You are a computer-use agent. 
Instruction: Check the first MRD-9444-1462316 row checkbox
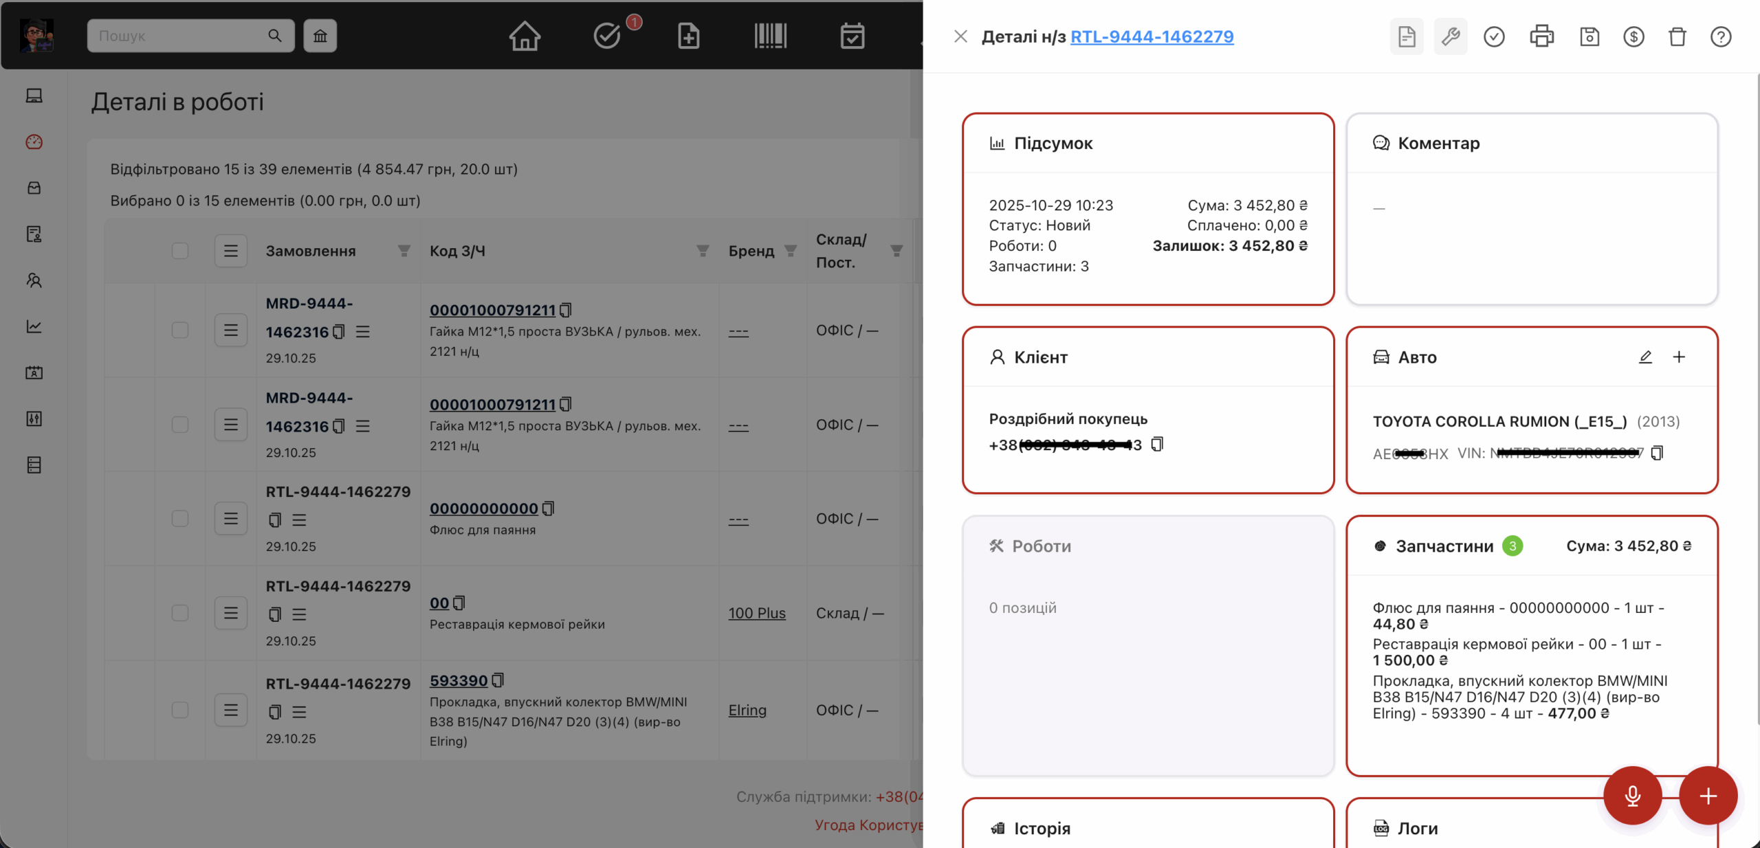tap(180, 330)
